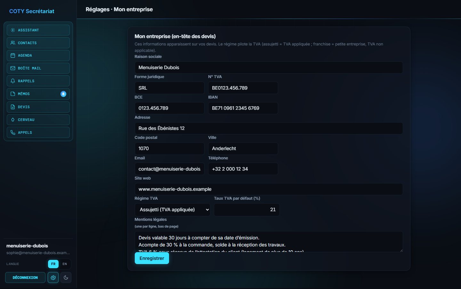This screenshot has height=289, width=461.
Task: Open the Assistant menu item
Action: pos(38,30)
